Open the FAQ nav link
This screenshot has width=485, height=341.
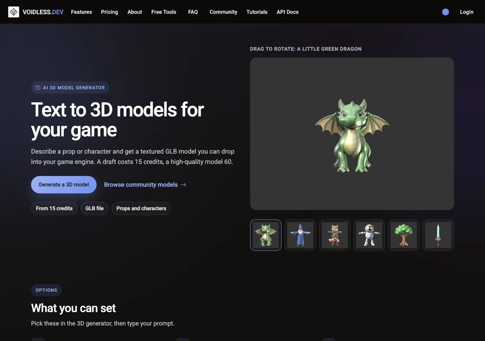[193, 12]
